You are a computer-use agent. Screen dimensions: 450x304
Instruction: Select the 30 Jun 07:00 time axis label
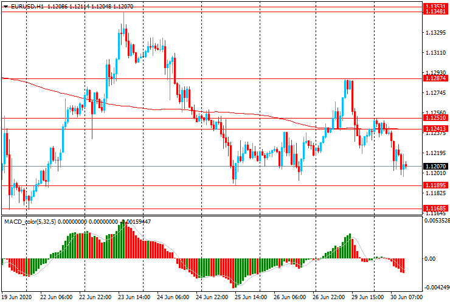click(x=406, y=297)
